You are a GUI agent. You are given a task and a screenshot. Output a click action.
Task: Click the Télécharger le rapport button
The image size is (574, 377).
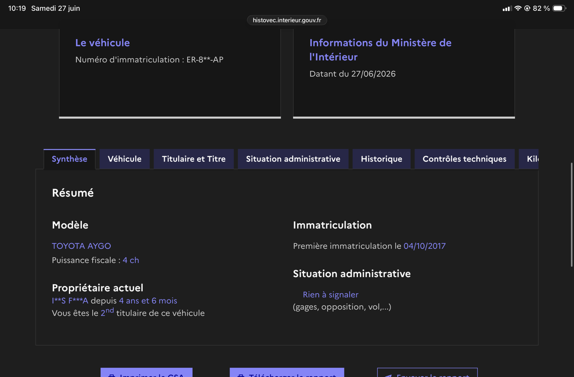(x=287, y=372)
